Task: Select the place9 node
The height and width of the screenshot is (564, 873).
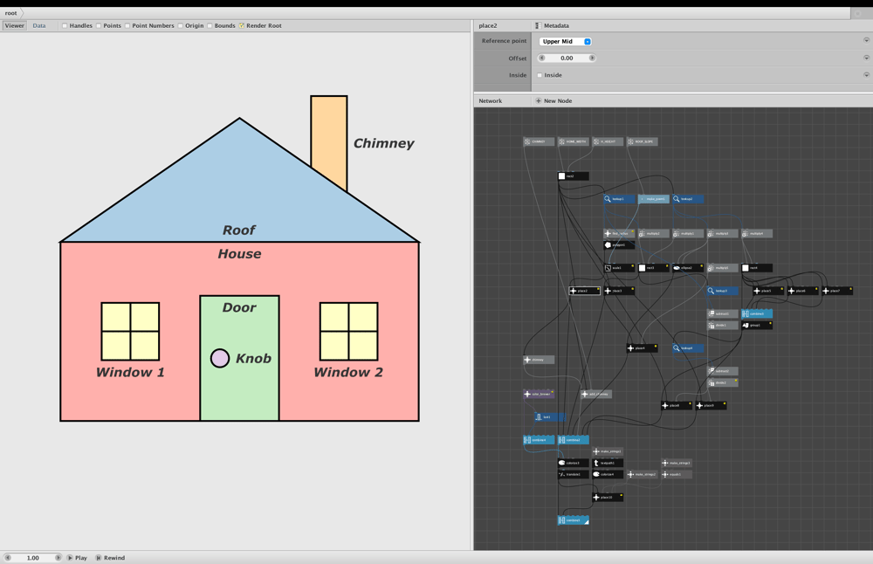Action: (x=711, y=405)
